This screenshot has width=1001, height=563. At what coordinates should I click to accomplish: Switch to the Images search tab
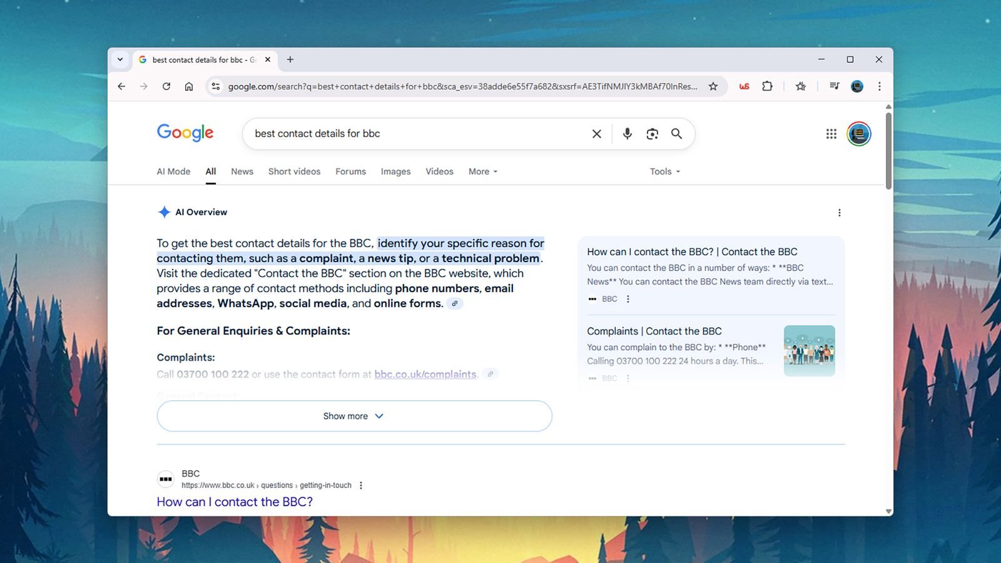point(395,171)
